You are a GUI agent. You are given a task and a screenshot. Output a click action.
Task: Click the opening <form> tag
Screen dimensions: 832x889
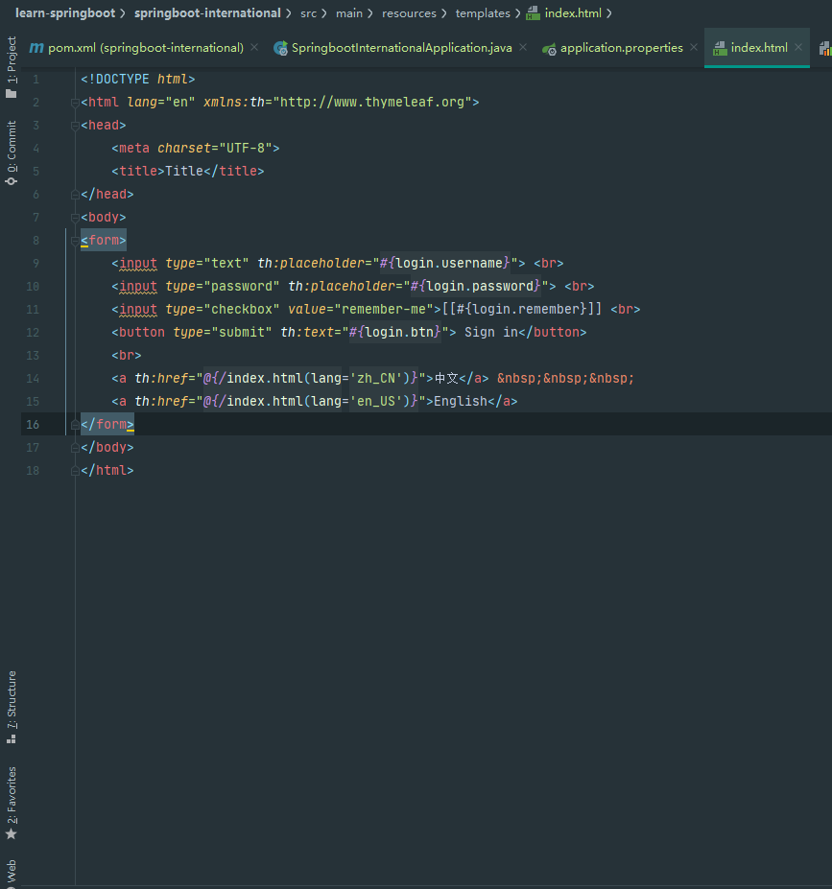pos(104,241)
